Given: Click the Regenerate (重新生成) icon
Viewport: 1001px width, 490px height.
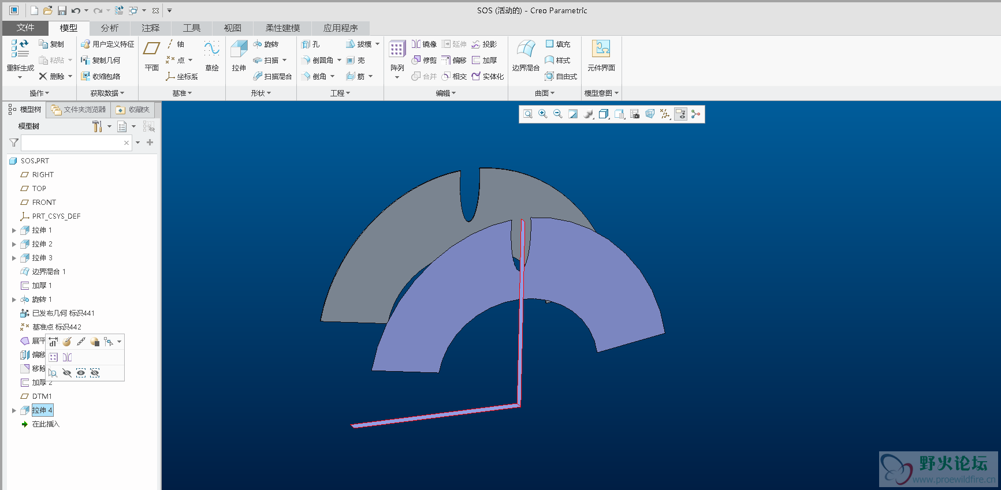Looking at the screenshot, I should tap(20, 49).
